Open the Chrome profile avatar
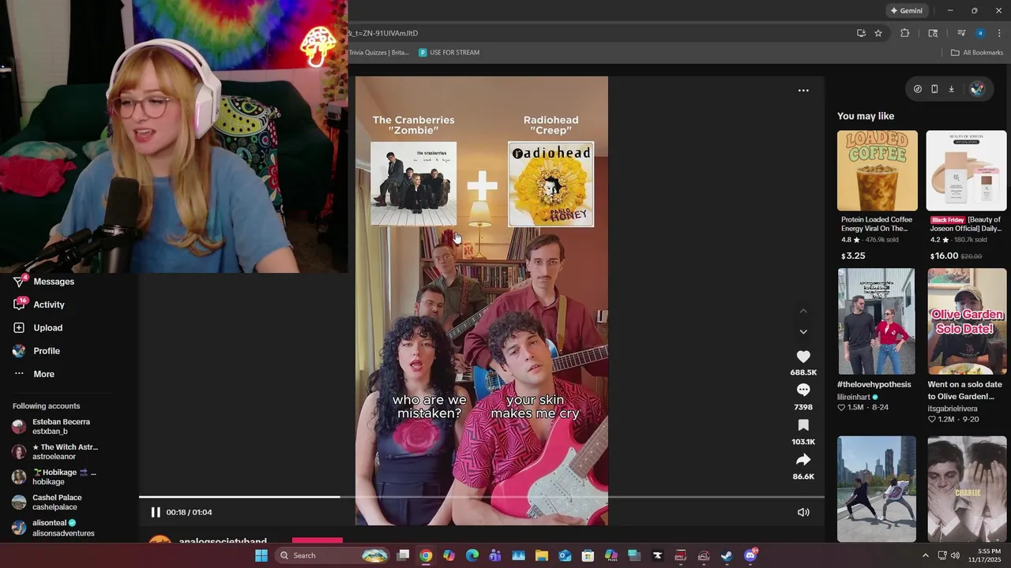The height and width of the screenshot is (568, 1011). (980, 33)
